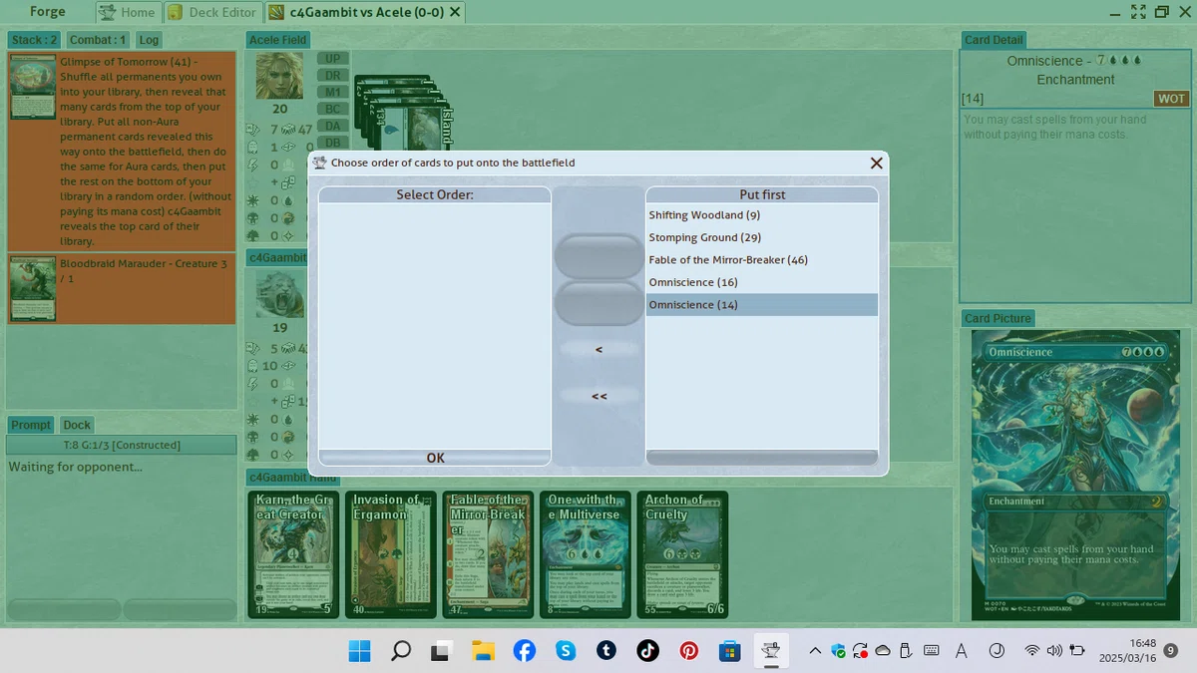Toggle Acele's DR draw phase stop

(x=333, y=75)
